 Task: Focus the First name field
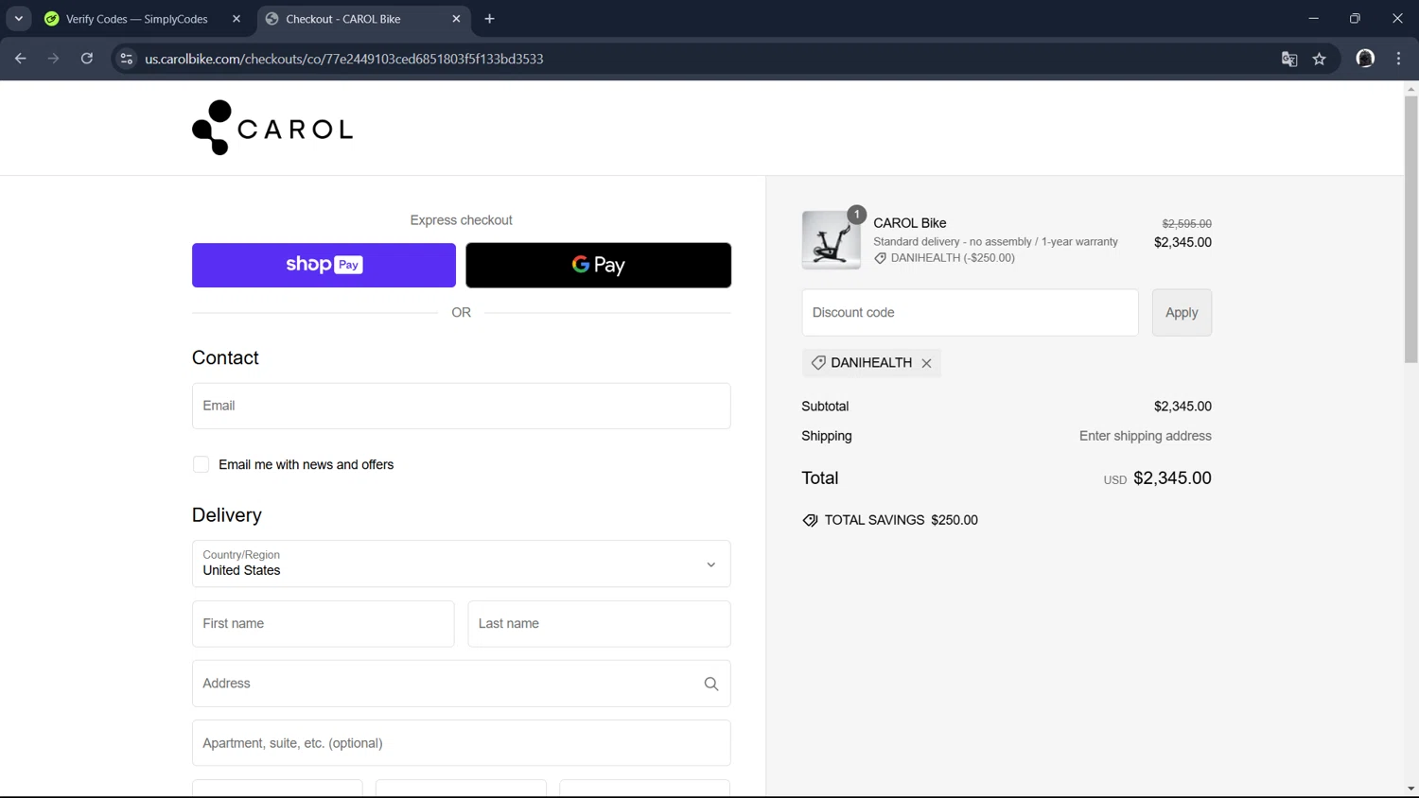(324, 624)
